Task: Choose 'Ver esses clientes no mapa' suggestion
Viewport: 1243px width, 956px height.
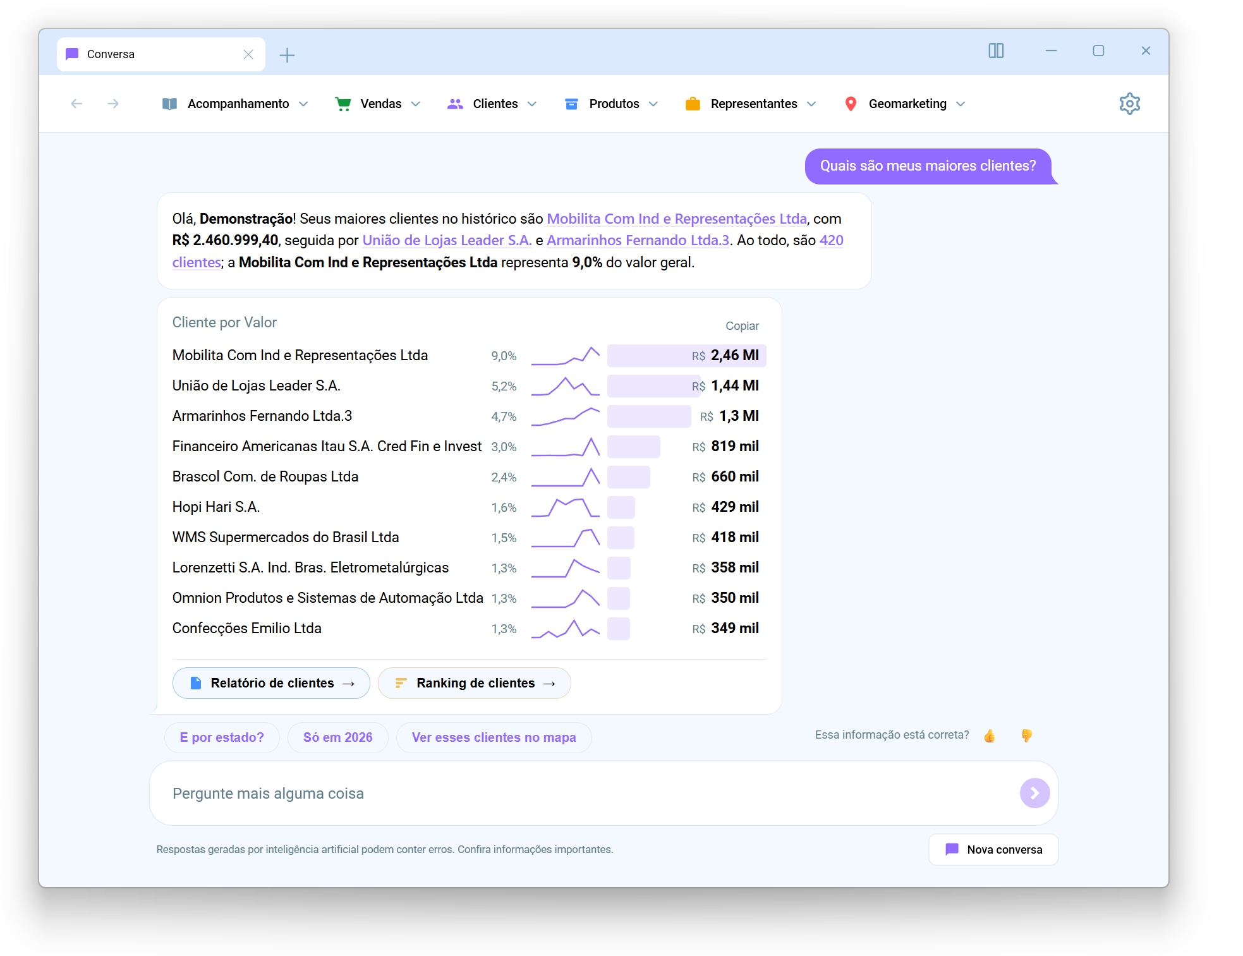Action: coord(494,737)
